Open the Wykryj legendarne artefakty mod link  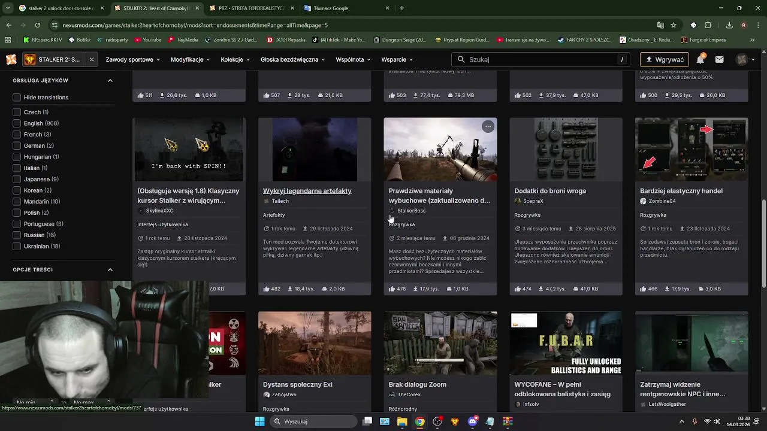click(x=307, y=191)
